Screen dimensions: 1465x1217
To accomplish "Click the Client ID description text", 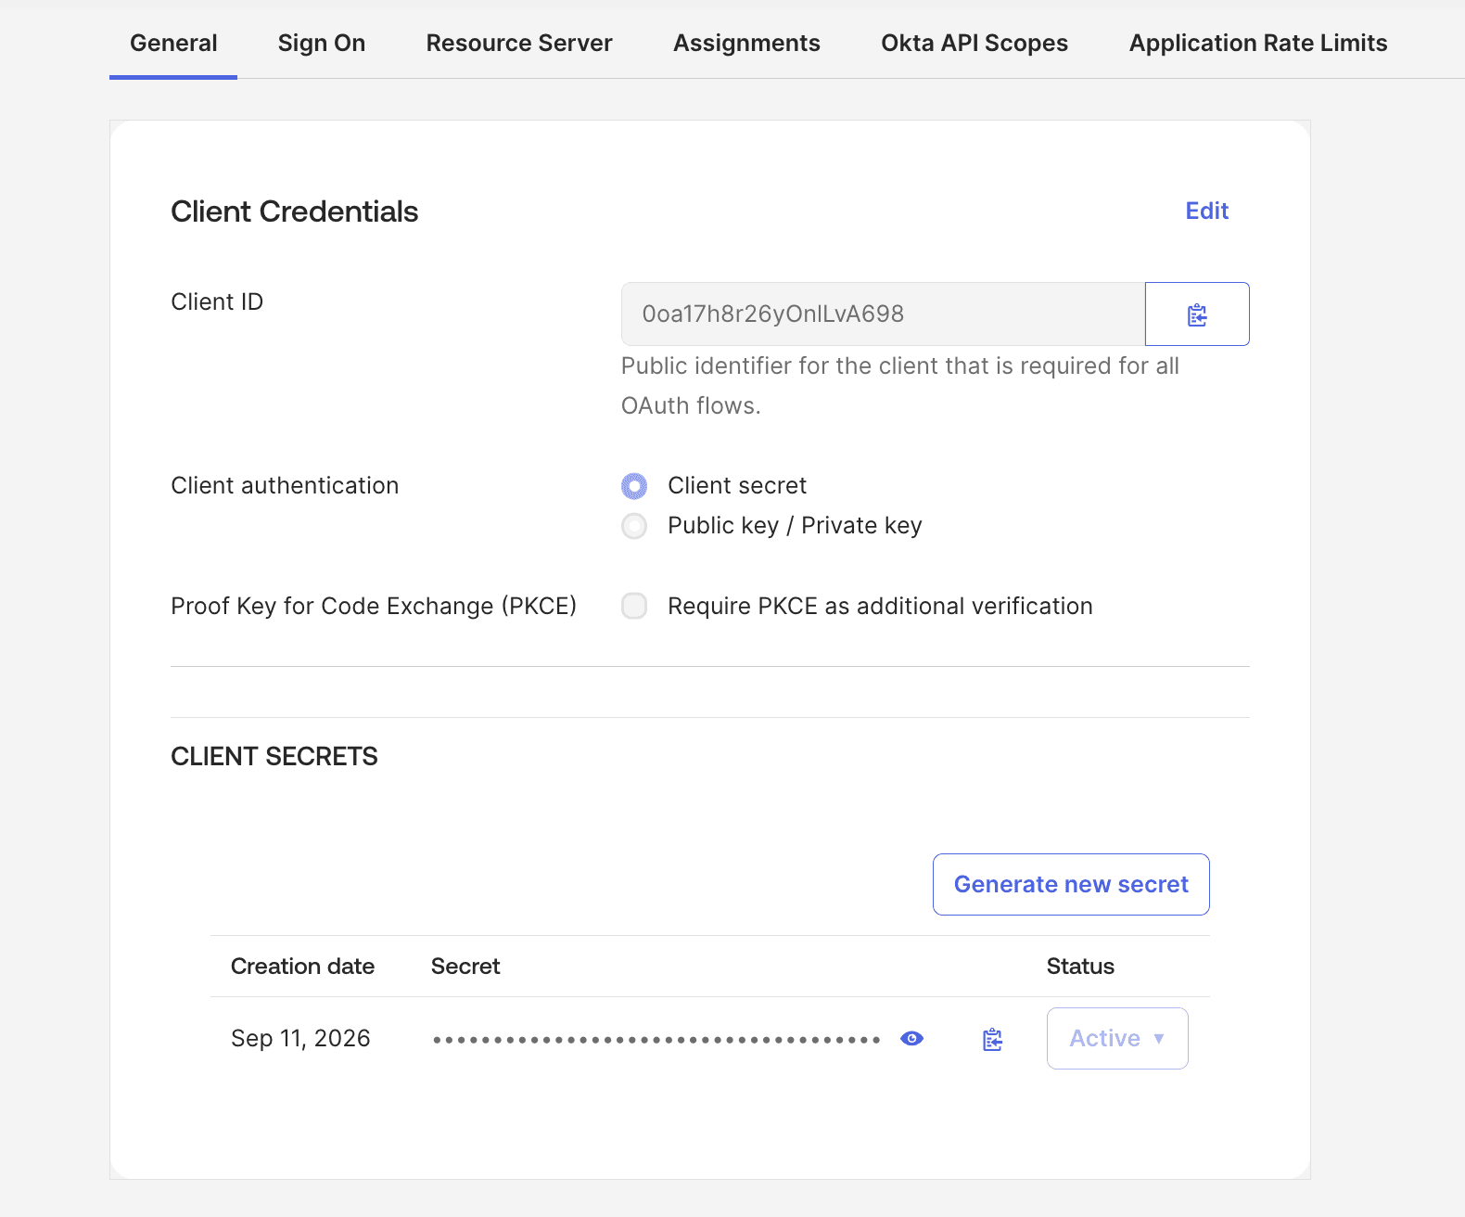I will [x=899, y=386].
